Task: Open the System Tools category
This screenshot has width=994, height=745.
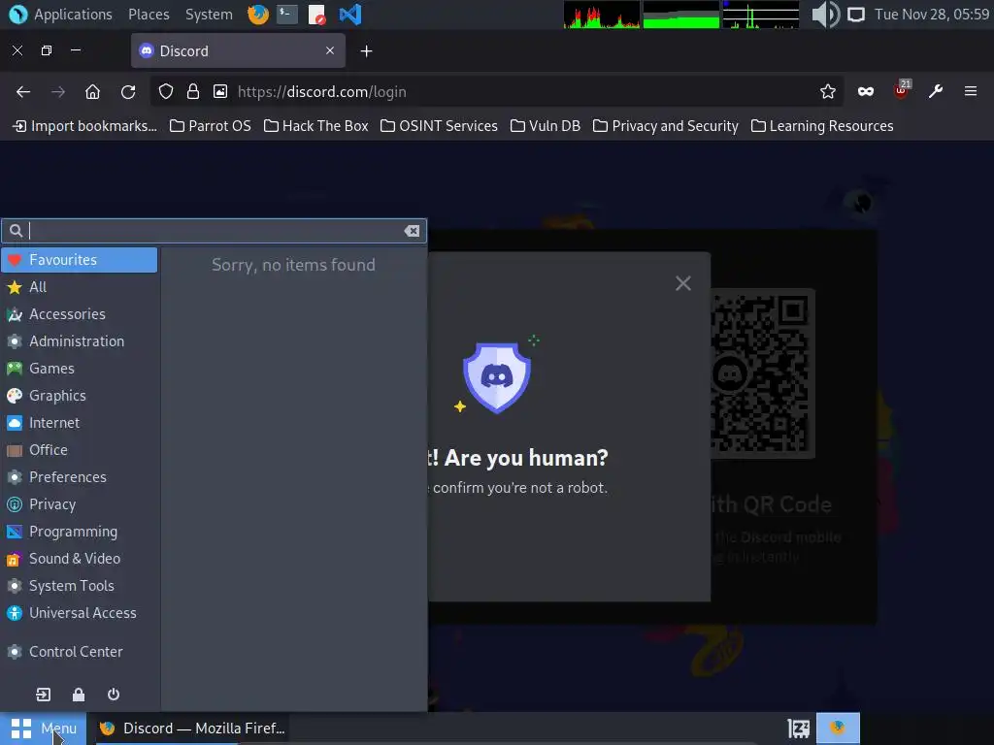Action: click(x=80, y=586)
